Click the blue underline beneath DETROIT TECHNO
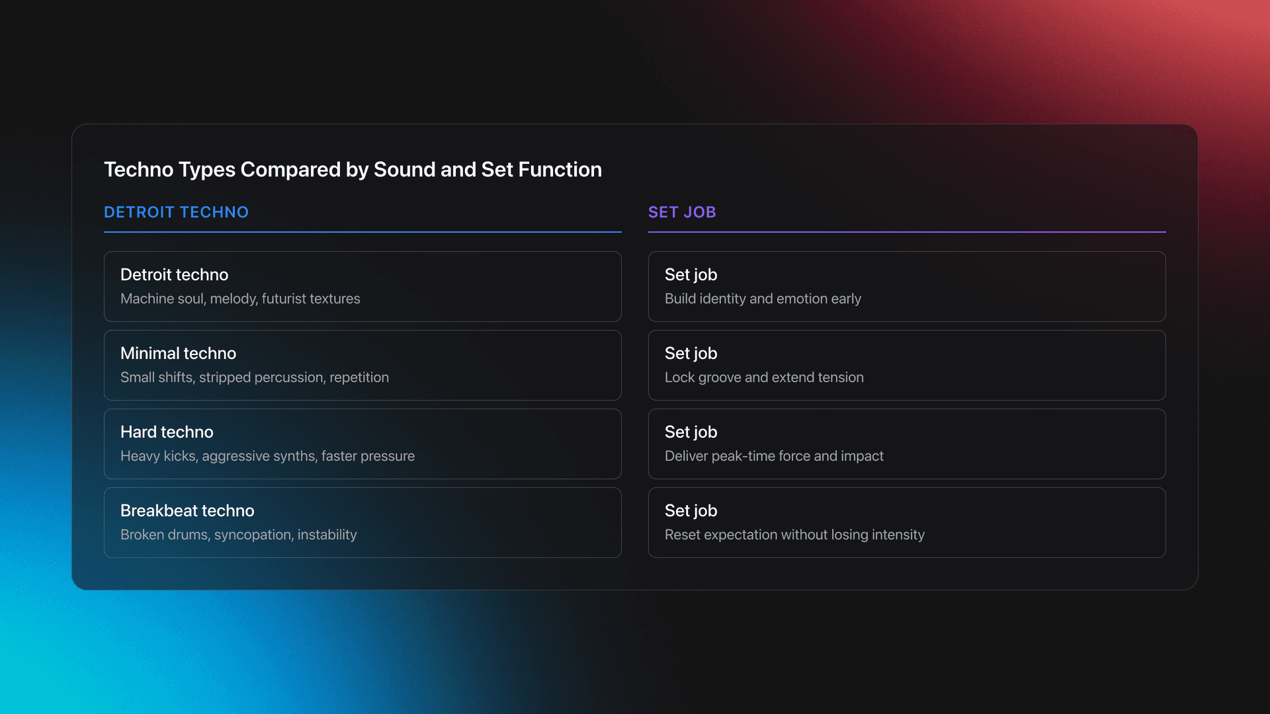Image resolution: width=1270 pixels, height=714 pixels. pyautogui.click(x=362, y=232)
